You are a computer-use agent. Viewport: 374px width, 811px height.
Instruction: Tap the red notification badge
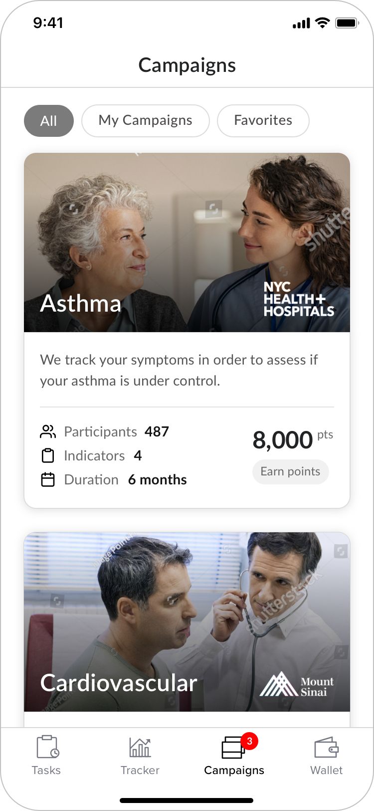pos(249,741)
